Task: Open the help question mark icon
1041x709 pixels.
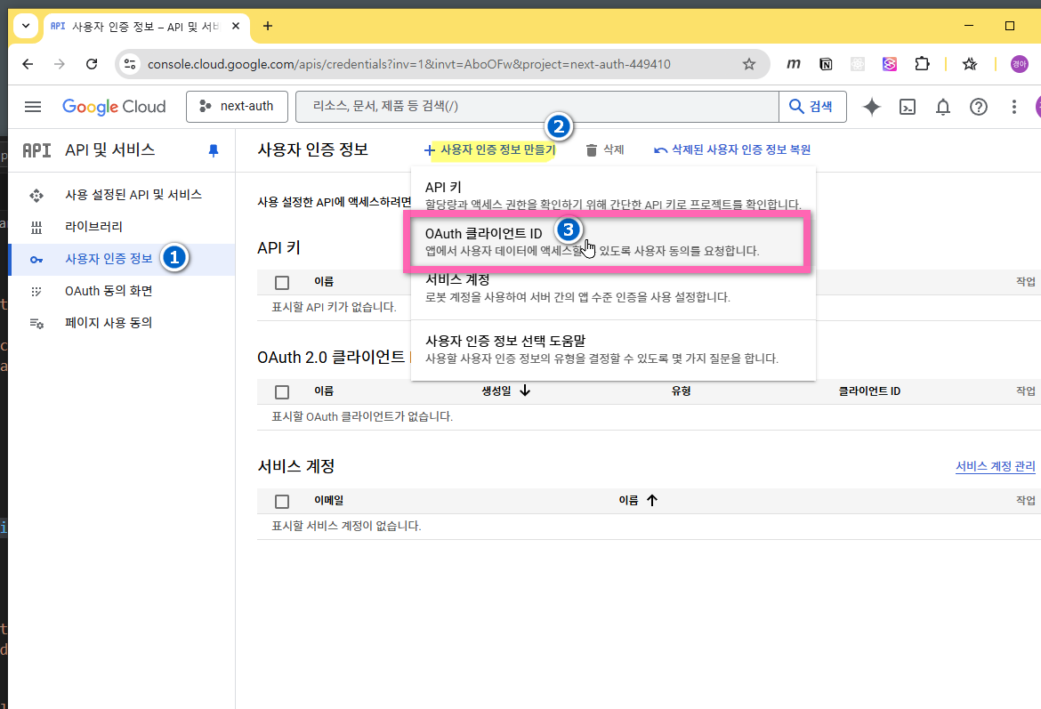Action: click(x=979, y=107)
